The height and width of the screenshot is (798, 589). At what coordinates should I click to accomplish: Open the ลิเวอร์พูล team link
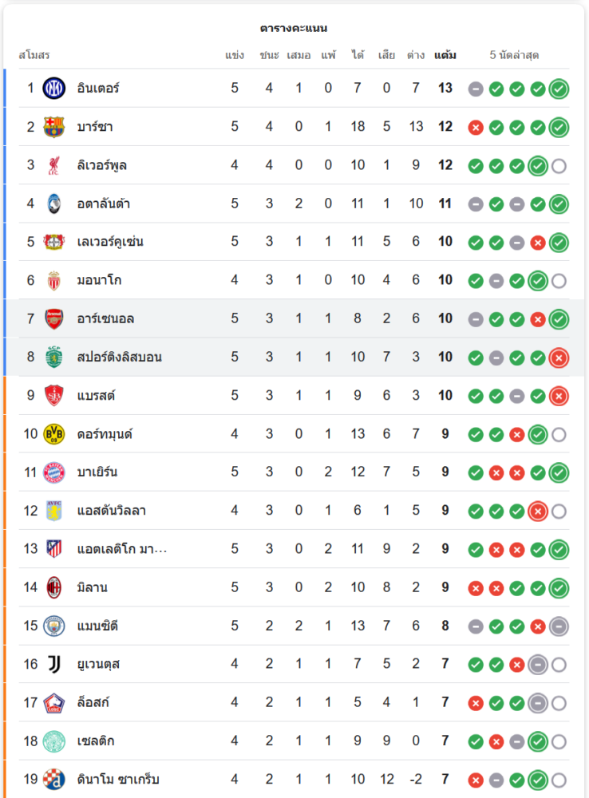102,165
